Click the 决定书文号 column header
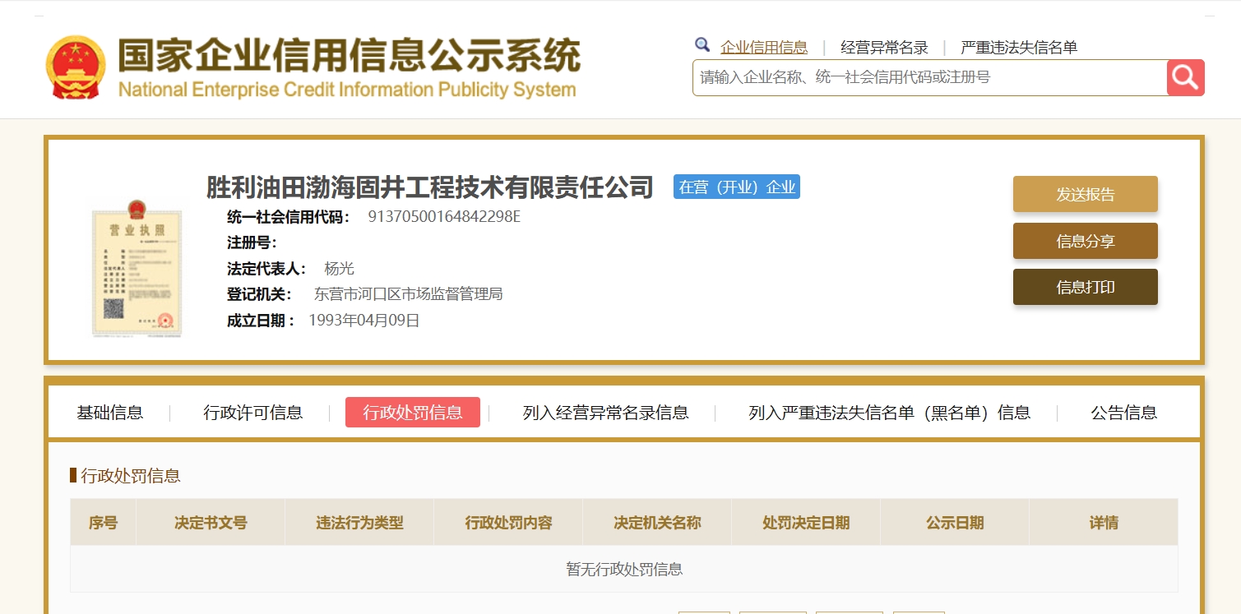Viewport: 1241px width, 614px height. [211, 523]
